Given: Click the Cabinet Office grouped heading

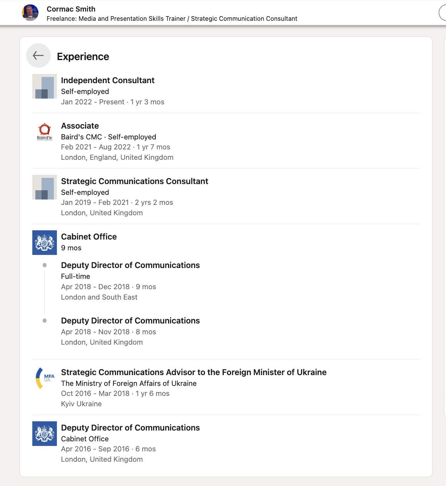Looking at the screenshot, I should coord(89,237).
